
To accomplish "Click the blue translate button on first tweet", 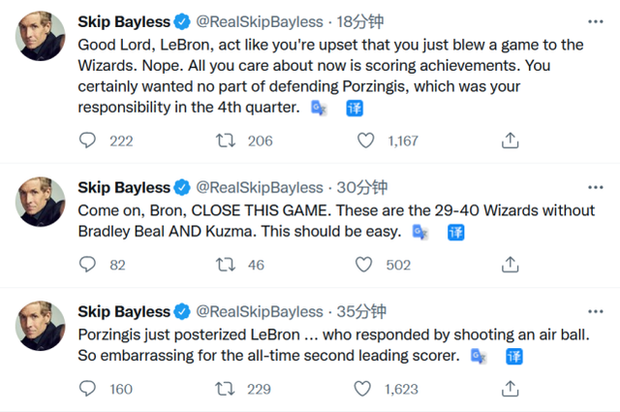I will coord(355,109).
